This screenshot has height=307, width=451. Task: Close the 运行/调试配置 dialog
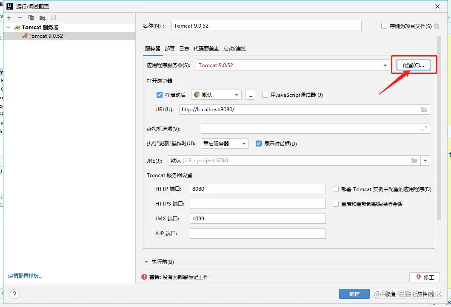(x=437, y=6)
